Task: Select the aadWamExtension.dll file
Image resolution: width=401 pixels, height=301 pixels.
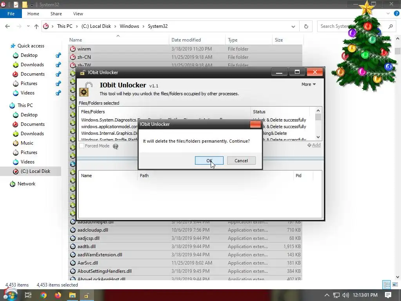Action: [x=185, y=255]
